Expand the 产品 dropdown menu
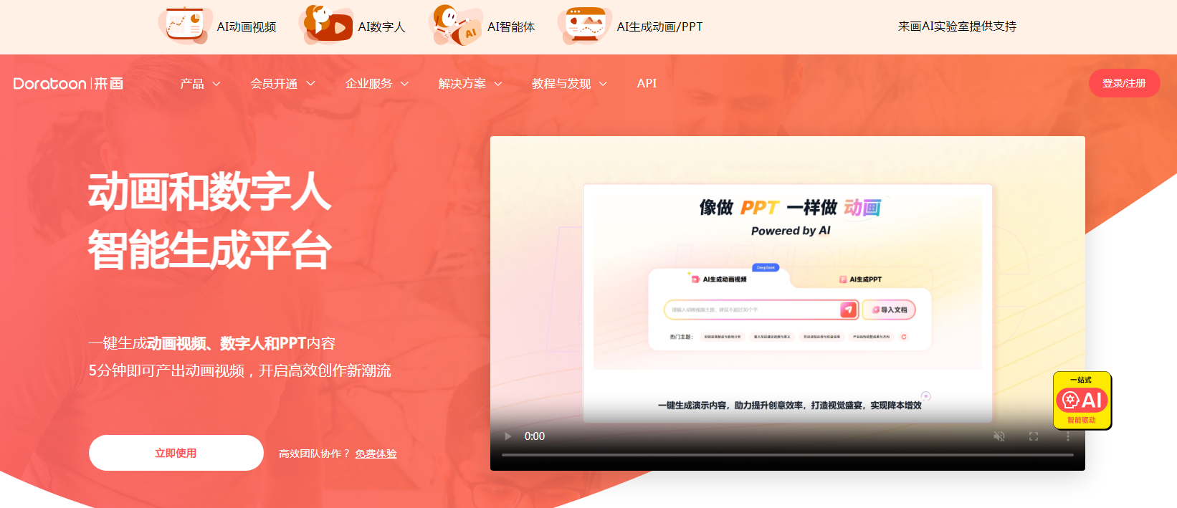1177x508 pixels. [x=200, y=84]
